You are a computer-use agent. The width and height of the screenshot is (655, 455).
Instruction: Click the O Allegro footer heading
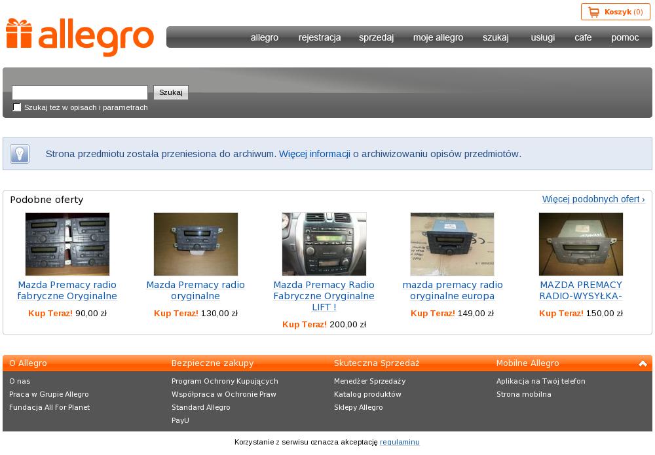tap(28, 363)
